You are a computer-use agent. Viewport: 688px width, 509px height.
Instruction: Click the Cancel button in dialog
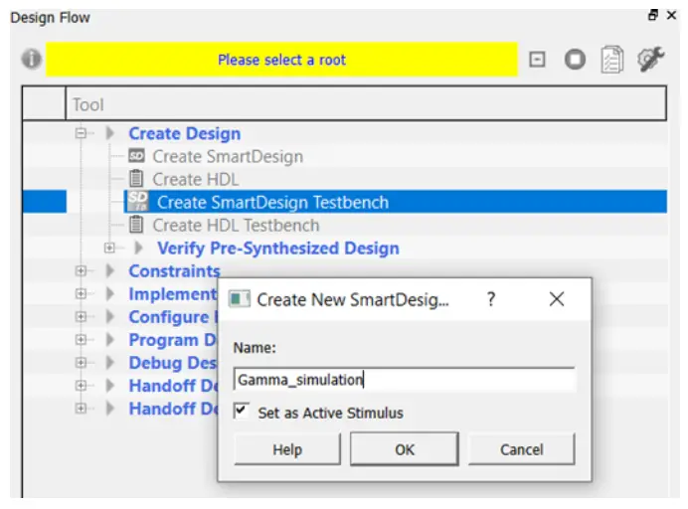pos(521,449)
